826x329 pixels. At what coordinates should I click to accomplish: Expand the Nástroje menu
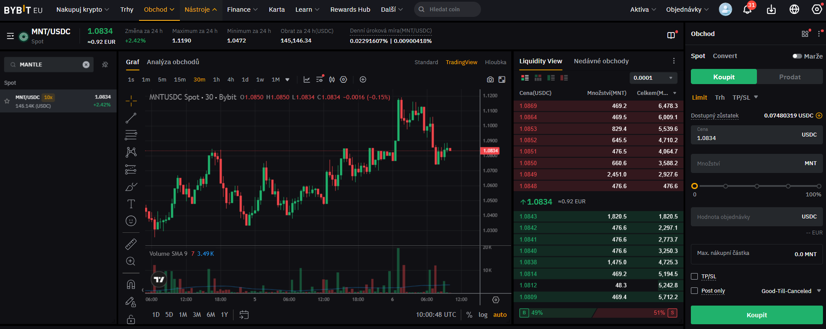click(x=200, y=10)
